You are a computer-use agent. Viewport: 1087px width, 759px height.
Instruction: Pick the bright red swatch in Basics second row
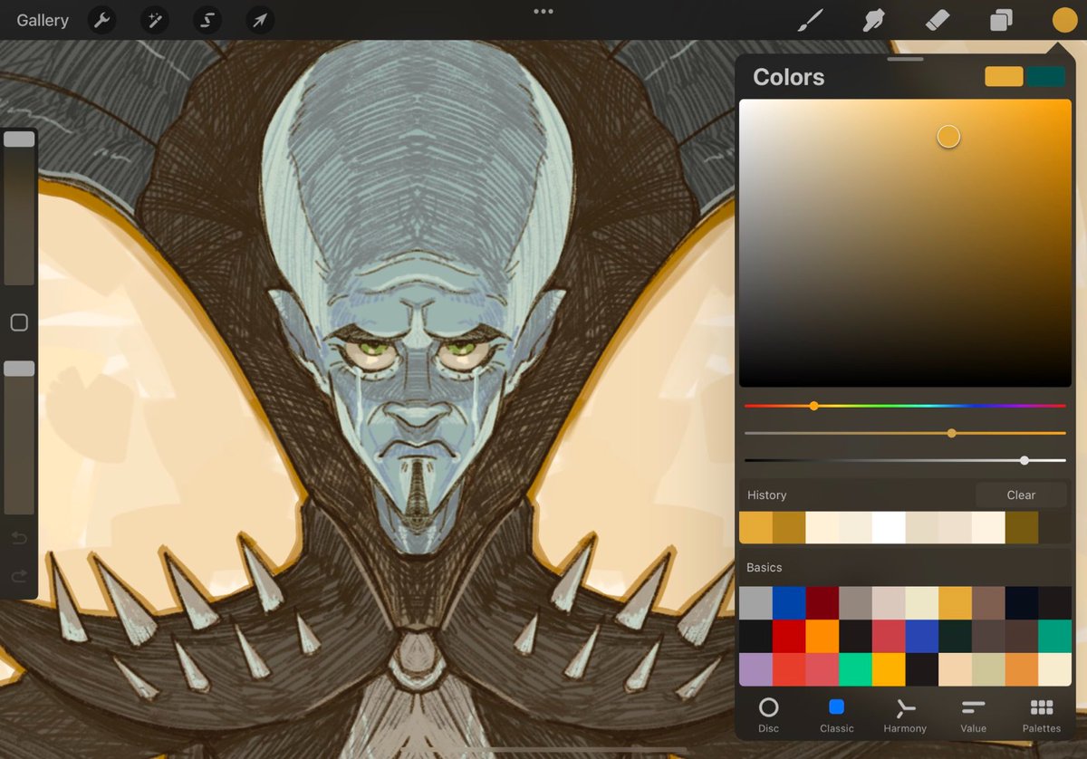789,637
